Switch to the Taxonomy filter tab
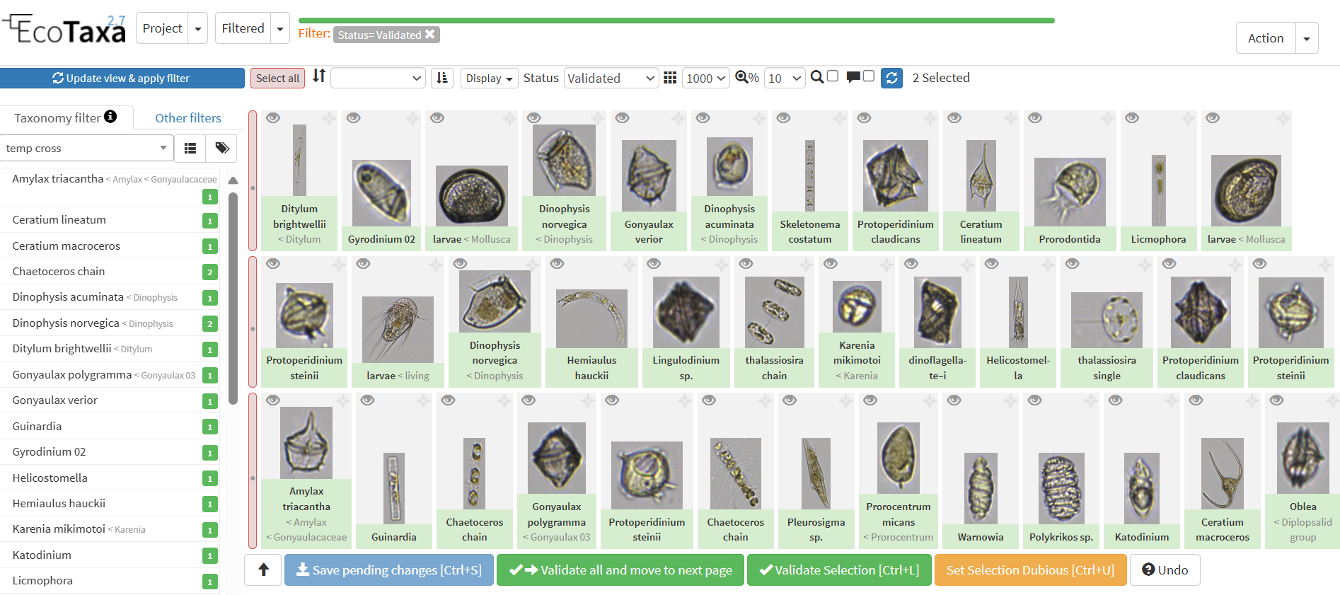The height and width of the screenshot is (595, 1340). 65,117
